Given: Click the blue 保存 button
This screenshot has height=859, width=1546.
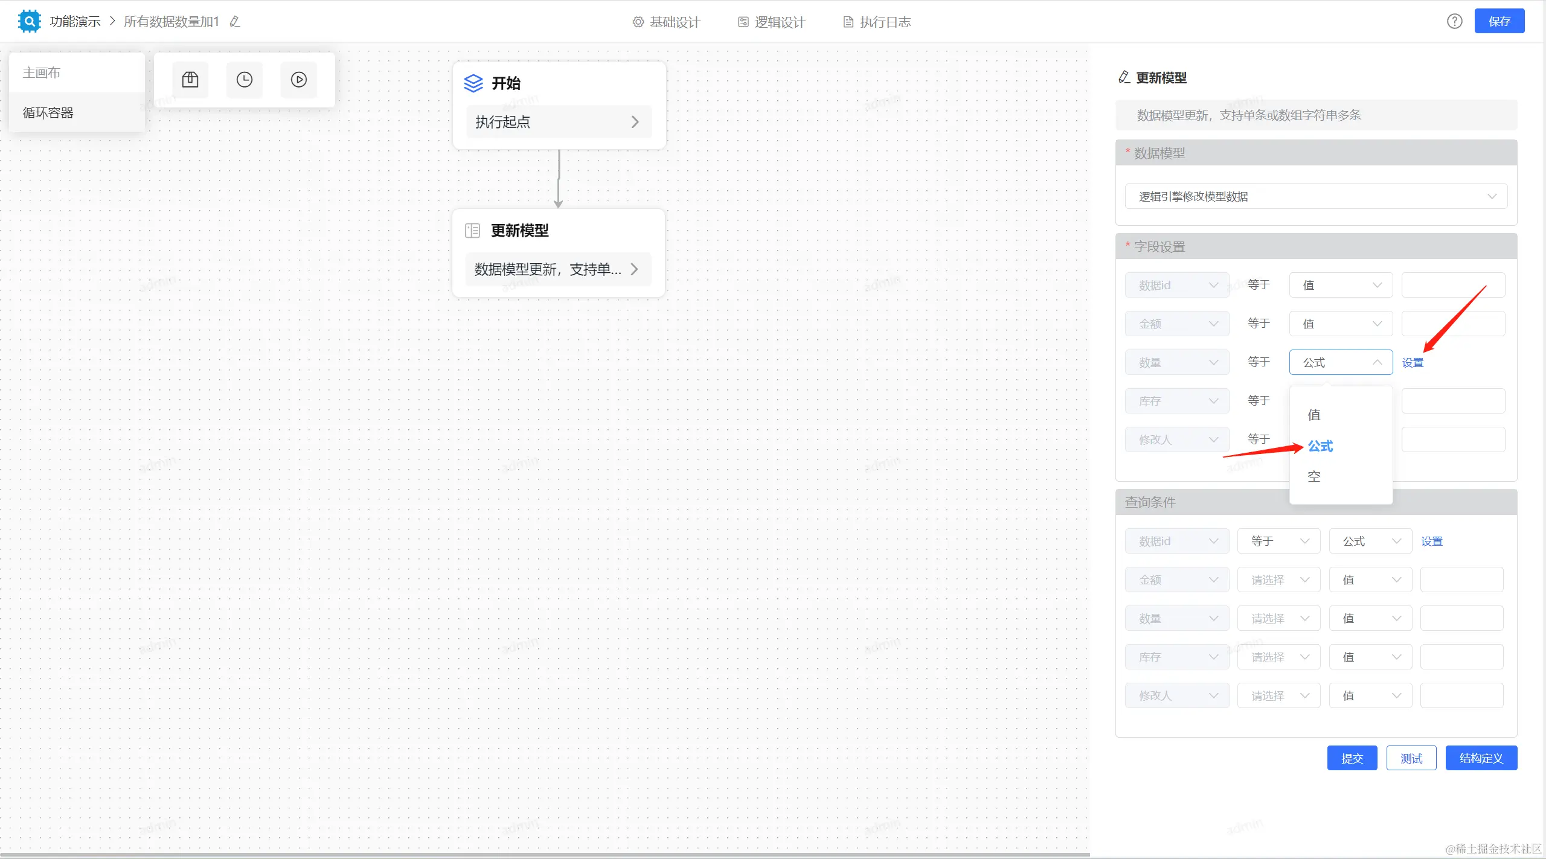Looking at the screenshot, I should (x=1499, y=22).
